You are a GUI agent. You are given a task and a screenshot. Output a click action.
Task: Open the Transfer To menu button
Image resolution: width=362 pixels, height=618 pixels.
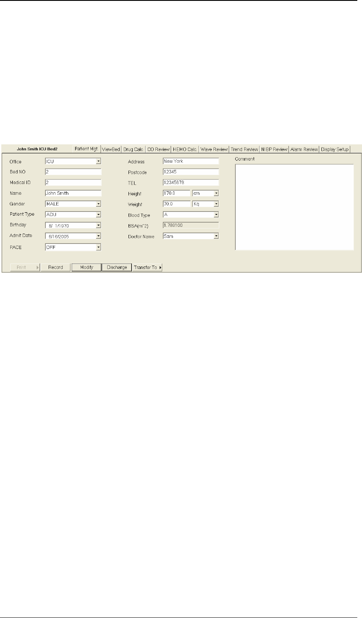[x=147, y=267]
